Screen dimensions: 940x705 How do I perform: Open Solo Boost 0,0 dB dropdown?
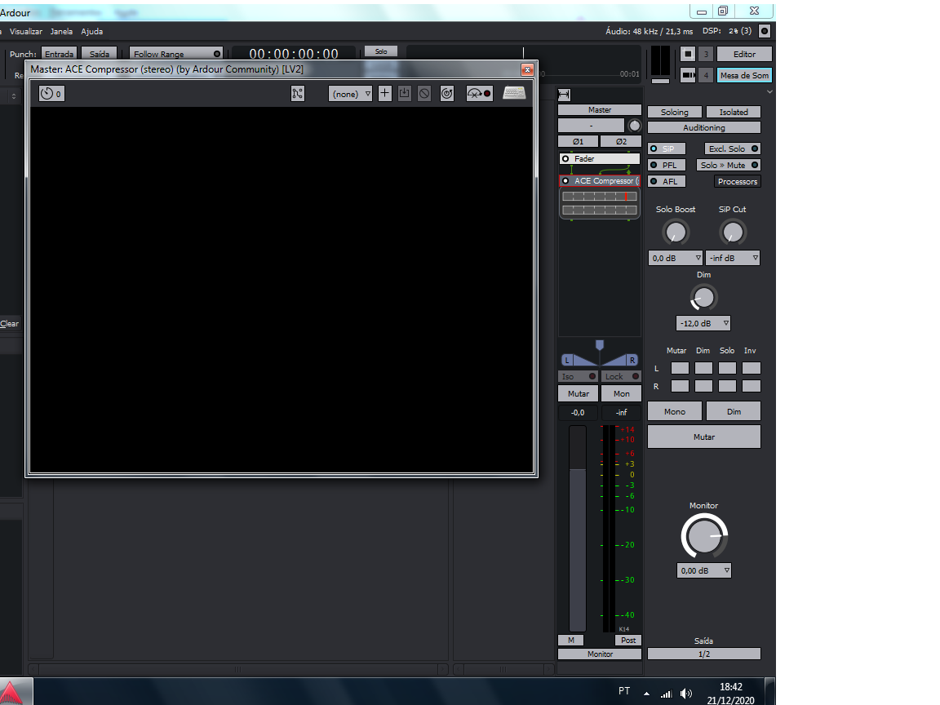click(x=675, y=258)
